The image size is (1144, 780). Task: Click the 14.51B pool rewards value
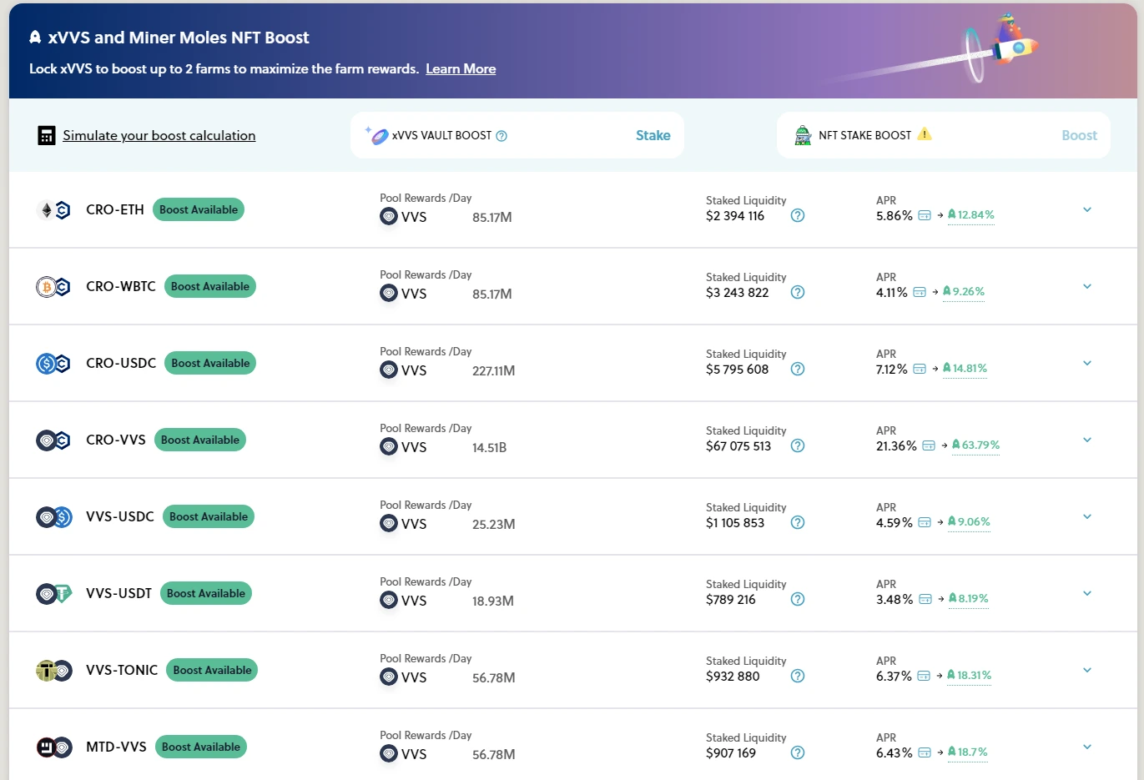489,448
